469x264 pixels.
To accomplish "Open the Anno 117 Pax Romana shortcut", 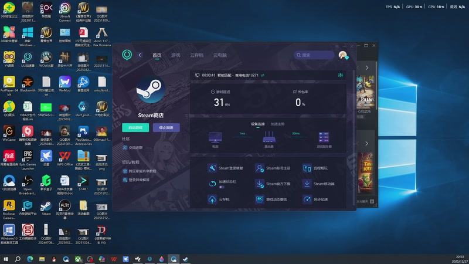I will (x=101, y=37).
